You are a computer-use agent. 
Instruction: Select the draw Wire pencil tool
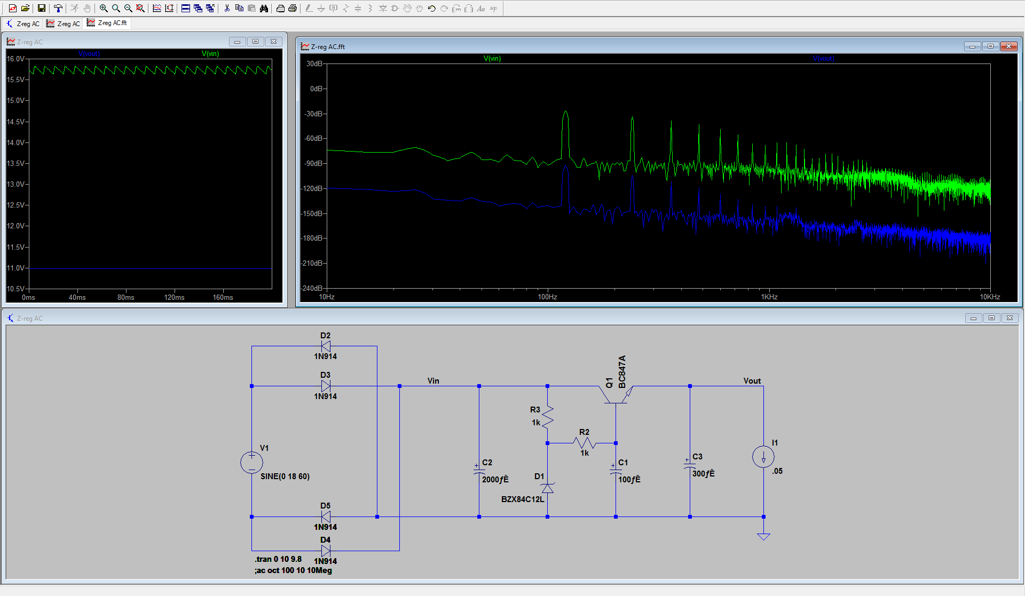click(x=309, y=8)
